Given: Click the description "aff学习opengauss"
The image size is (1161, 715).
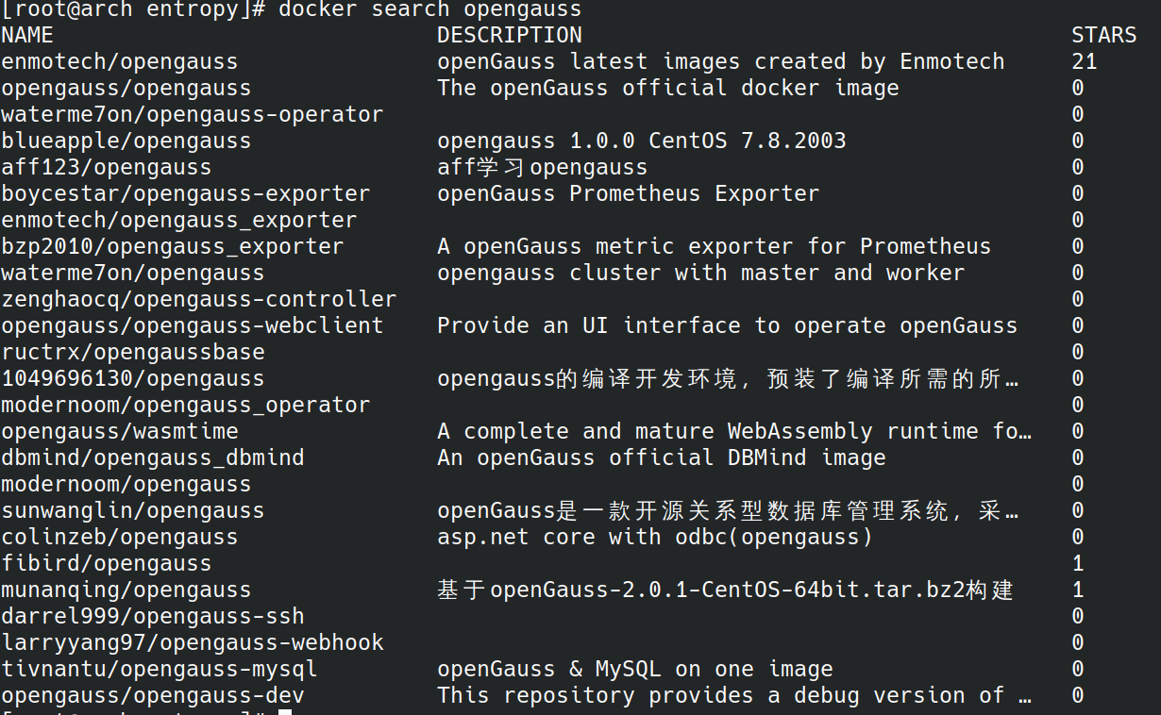Looking at the screenshot, I should 543,168.
